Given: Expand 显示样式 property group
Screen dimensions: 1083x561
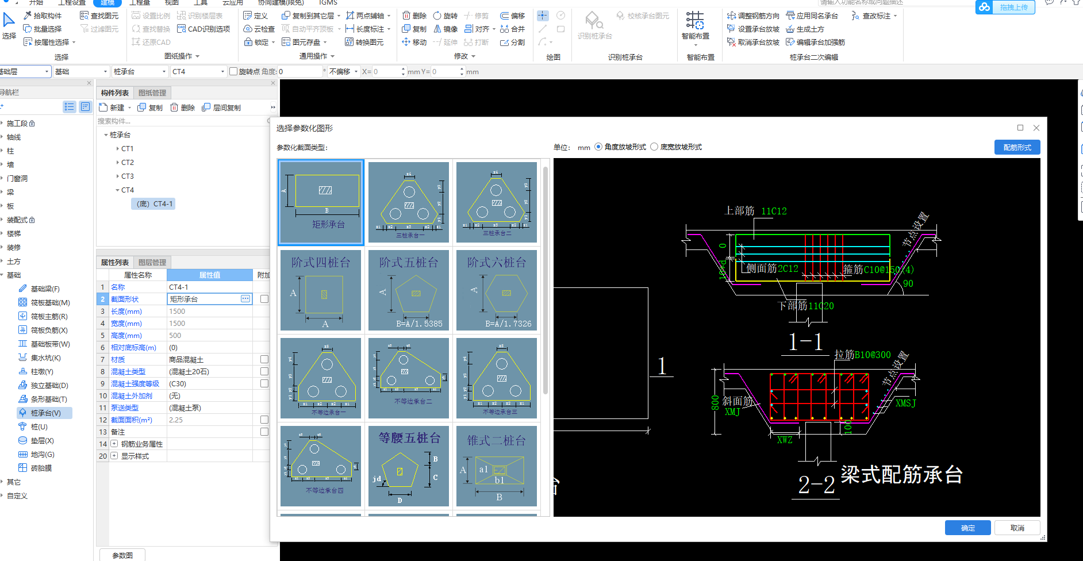Looking at the screenshot, I should point(114,456).
